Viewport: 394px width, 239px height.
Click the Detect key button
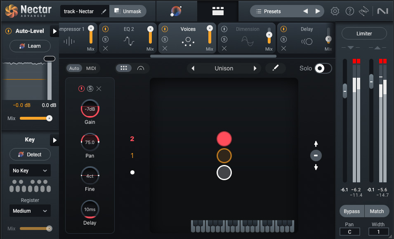pyautogui.click(x=30, y=154)
